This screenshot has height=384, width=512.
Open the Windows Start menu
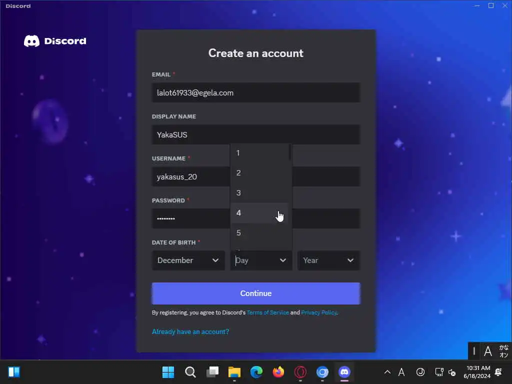(168, 372)
